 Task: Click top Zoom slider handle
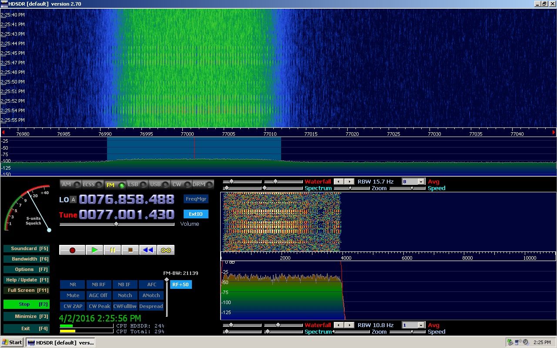pos(350,188)
